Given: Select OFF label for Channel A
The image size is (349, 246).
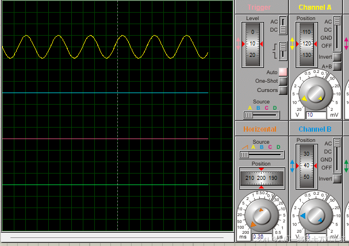Looking at the screenshot, I should coord(327,46).
